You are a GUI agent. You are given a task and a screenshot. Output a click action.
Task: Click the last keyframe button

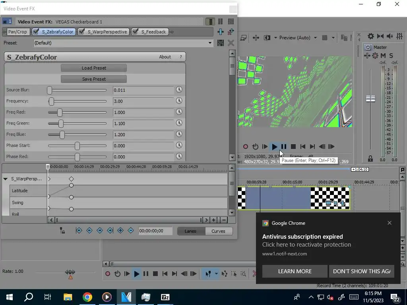point(110,230)
